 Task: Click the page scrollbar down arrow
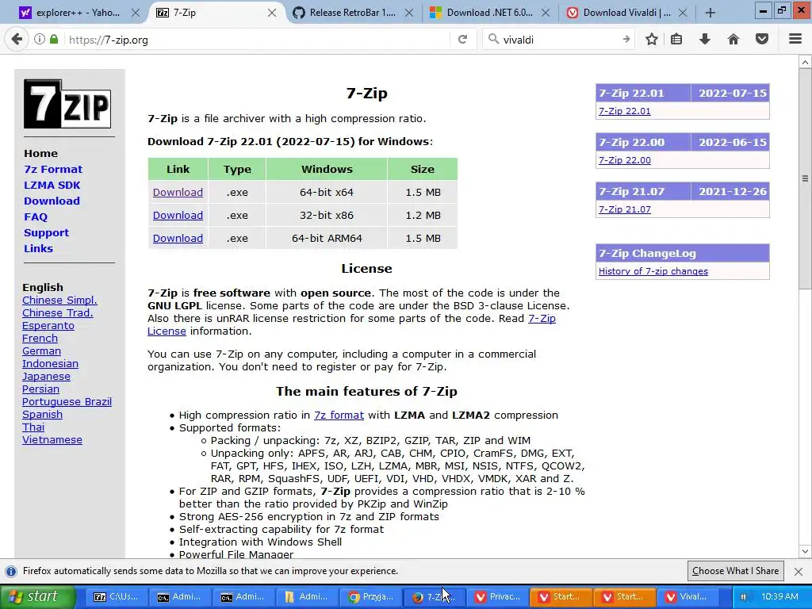coord(805,551)
